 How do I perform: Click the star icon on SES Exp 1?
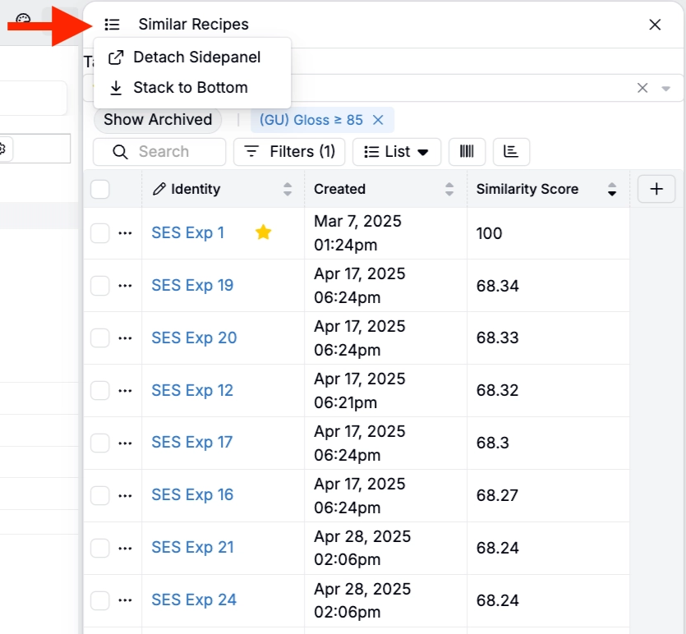coord(263,232)
